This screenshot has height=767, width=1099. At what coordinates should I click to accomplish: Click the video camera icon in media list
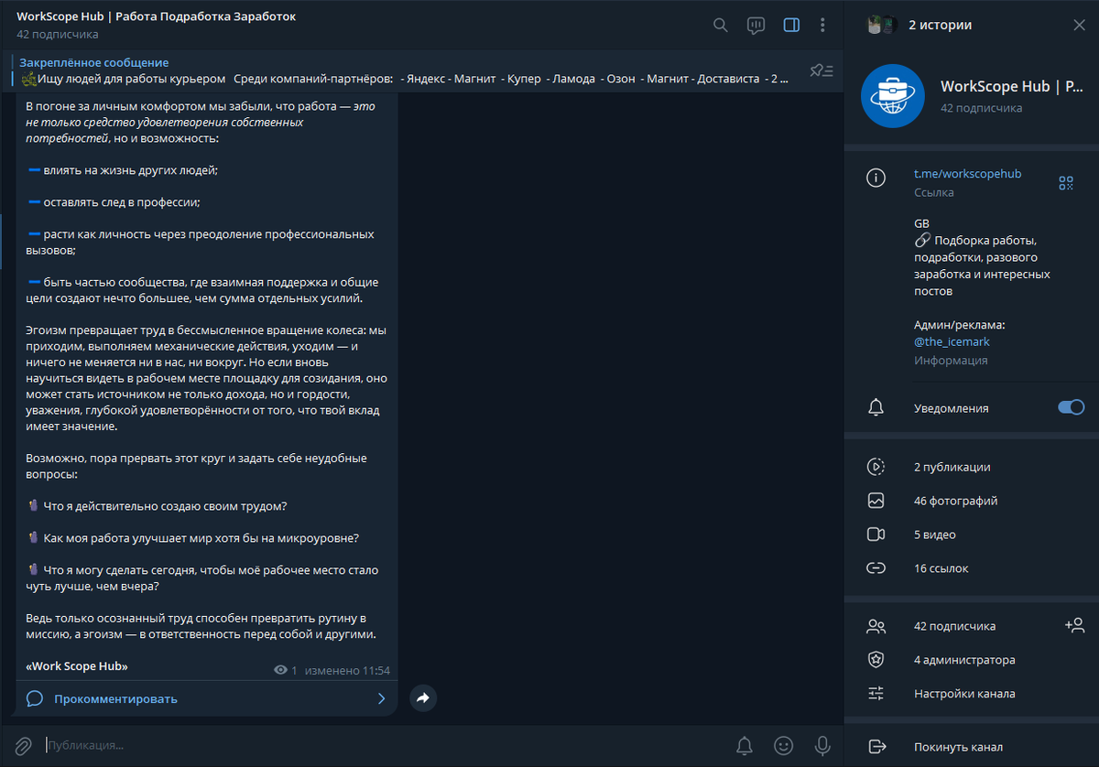click(x=876, y=535)
